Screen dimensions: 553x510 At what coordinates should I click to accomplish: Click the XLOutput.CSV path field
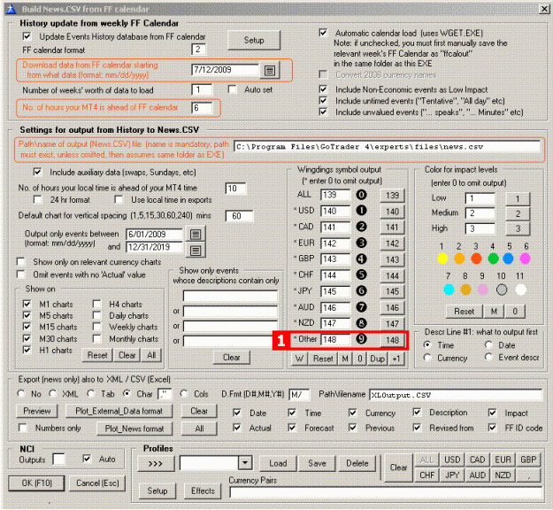[x=456, y=395]
